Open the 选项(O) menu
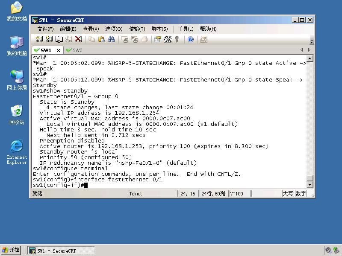Screen dimensions: 342x256 pos(114,29)
